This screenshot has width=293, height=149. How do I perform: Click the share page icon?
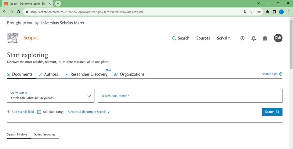click(x=252, y=12)
